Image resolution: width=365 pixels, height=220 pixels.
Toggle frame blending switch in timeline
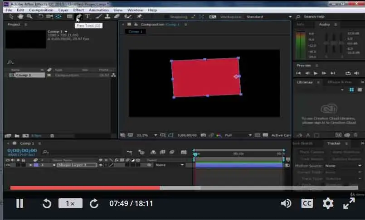(162, 153)
